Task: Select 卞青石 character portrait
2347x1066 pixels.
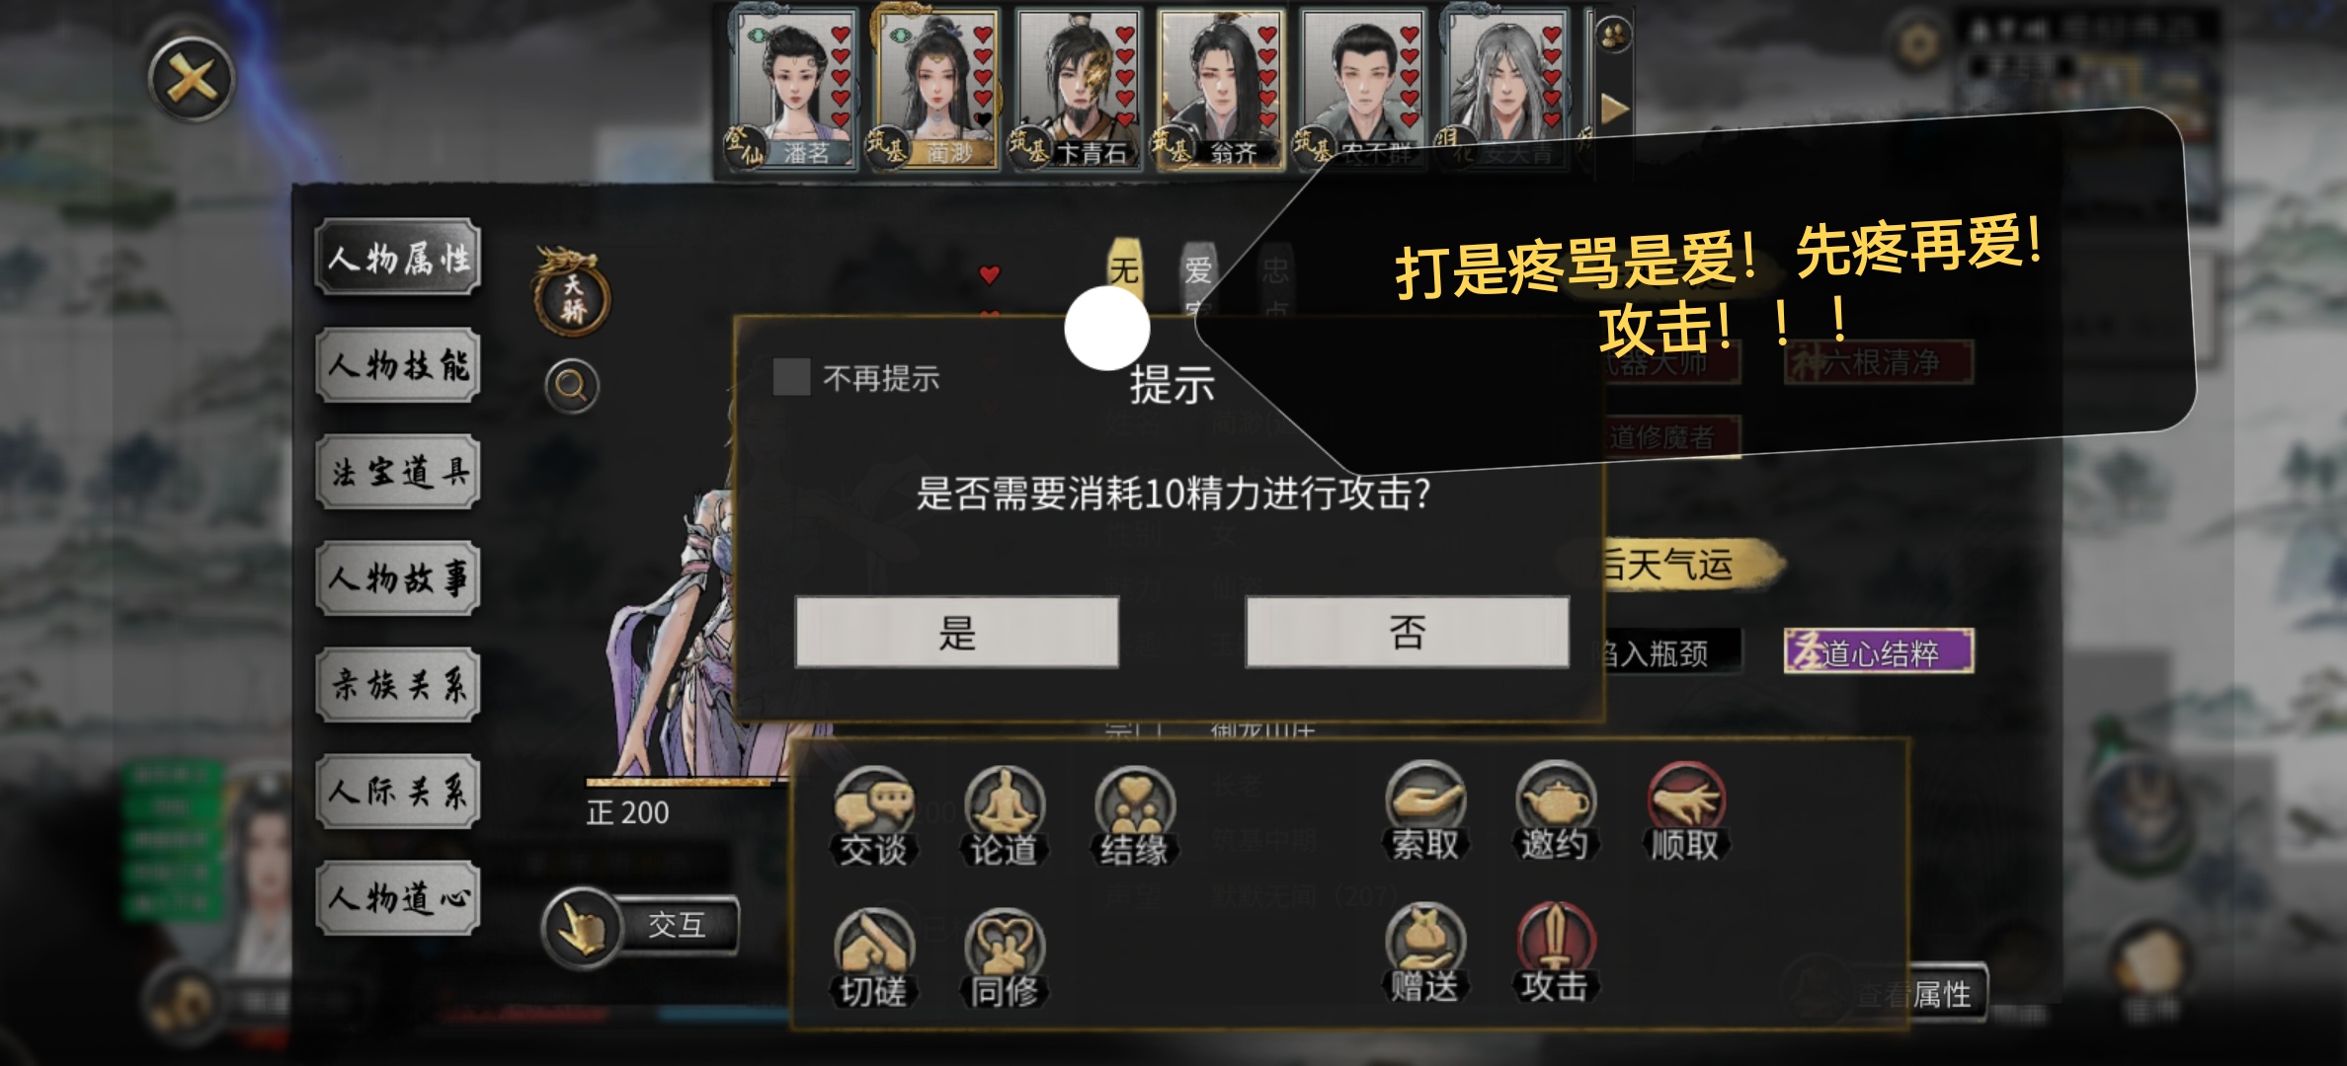Action: point(1078,89)
